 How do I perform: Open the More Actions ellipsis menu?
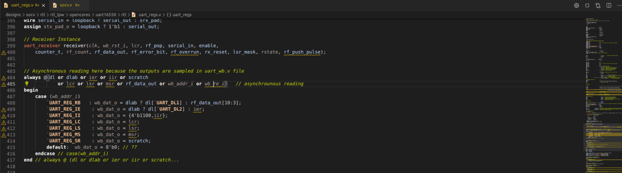[x=618, y=6]
